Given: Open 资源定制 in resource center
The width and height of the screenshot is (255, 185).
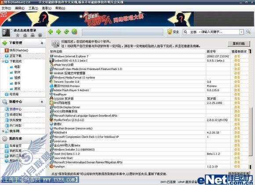Looking at the screenshot, I should click(13, 115).
